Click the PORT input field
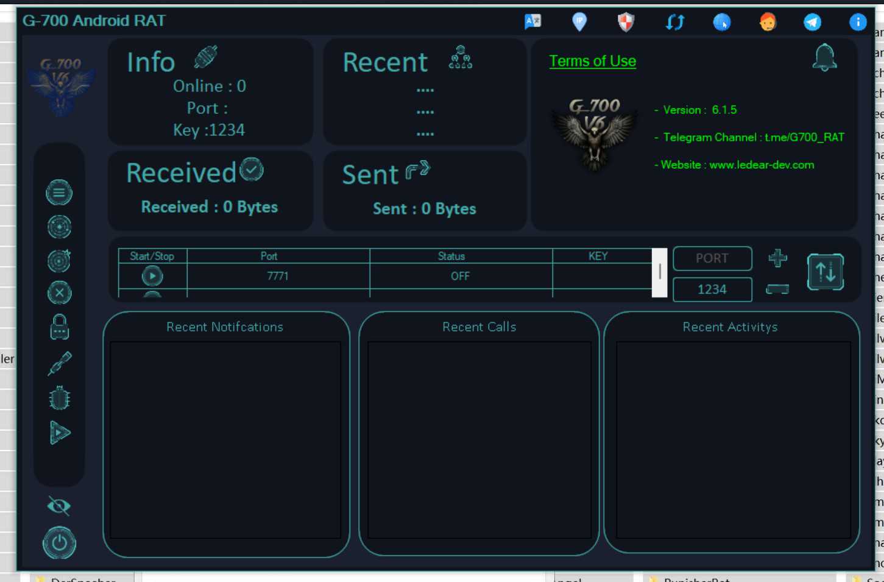This screenshot has width=884, height=582. (x=712, y=258)
